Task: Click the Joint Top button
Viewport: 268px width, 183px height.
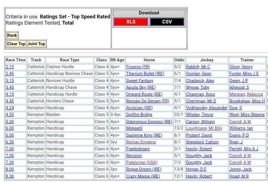Action: [x=36, y=44]
